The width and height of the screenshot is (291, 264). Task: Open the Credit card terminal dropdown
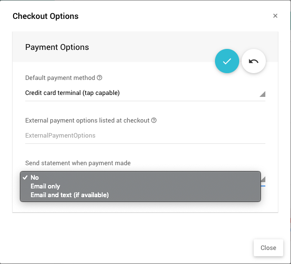pos(140,93)
